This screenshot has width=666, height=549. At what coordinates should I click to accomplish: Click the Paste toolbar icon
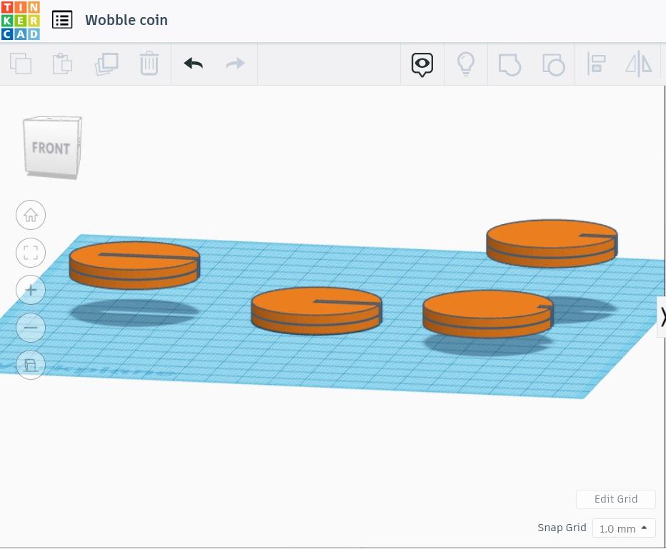tap(62, 64)
